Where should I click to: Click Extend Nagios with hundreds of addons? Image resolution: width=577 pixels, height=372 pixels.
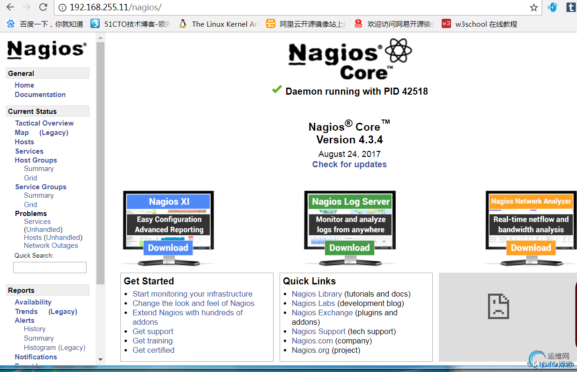[x=188, y=317]
